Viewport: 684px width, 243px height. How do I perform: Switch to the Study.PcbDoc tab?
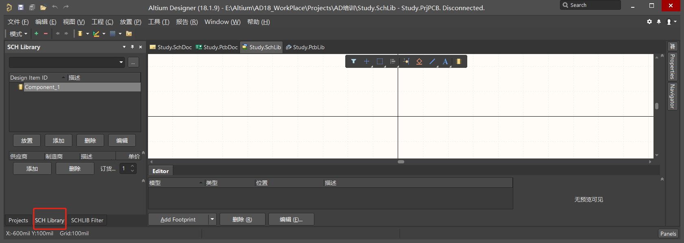point(217,47)
